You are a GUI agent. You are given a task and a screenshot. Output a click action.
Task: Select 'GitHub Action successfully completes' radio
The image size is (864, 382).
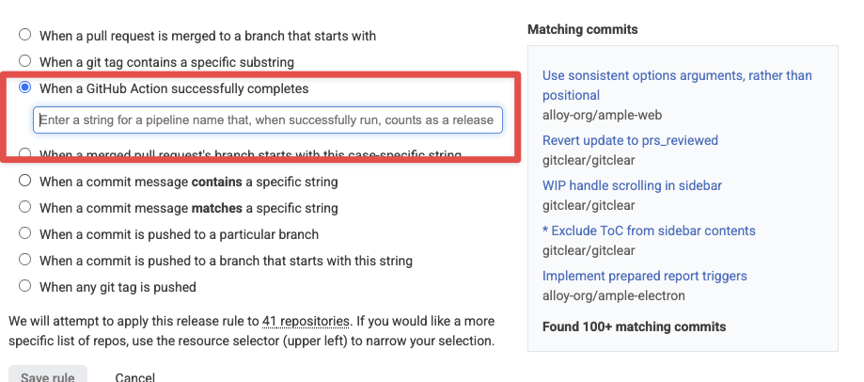click(24, 88)
